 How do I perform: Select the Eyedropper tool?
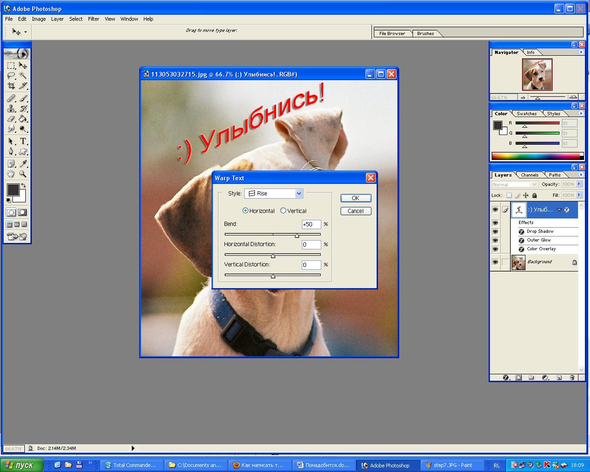[x=23, y=164]
